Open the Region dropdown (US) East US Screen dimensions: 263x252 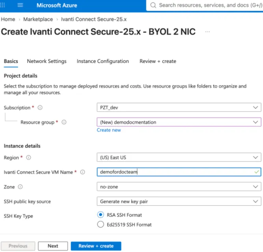179,157
